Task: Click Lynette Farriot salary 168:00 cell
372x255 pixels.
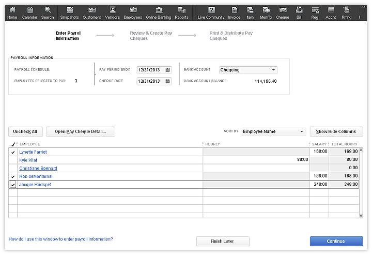Action: 319,152
